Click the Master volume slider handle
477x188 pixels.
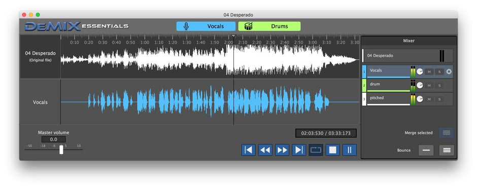pyautogui.click(x=61, y=149)
